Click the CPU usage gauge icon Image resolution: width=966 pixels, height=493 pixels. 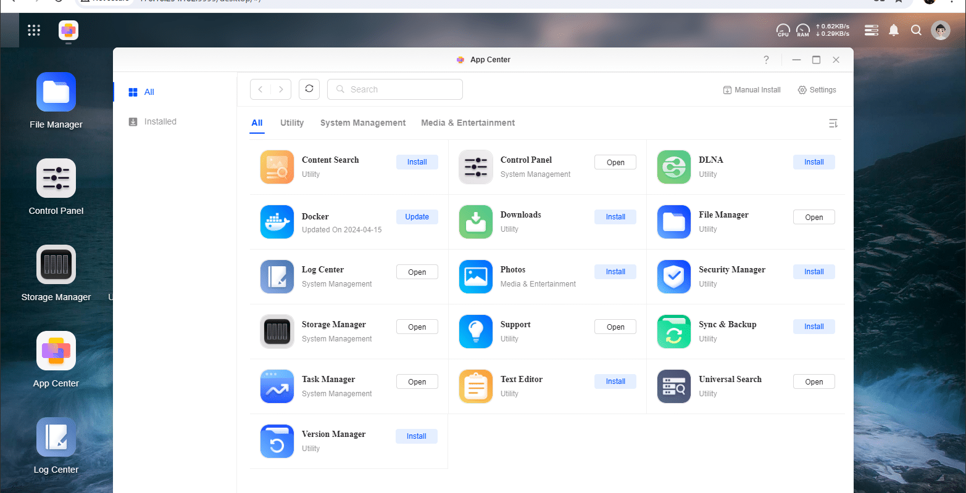783,30
